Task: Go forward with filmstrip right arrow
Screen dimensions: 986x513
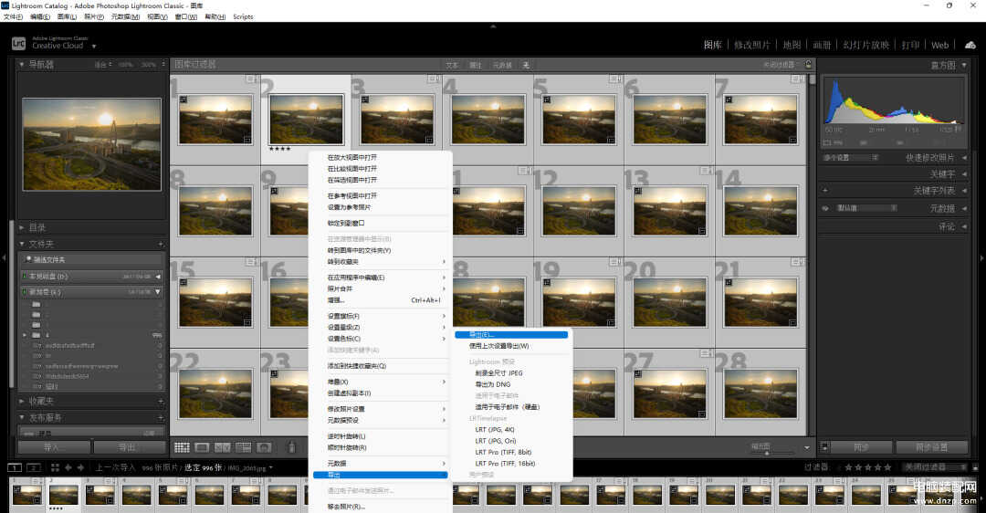Action: 80,467
